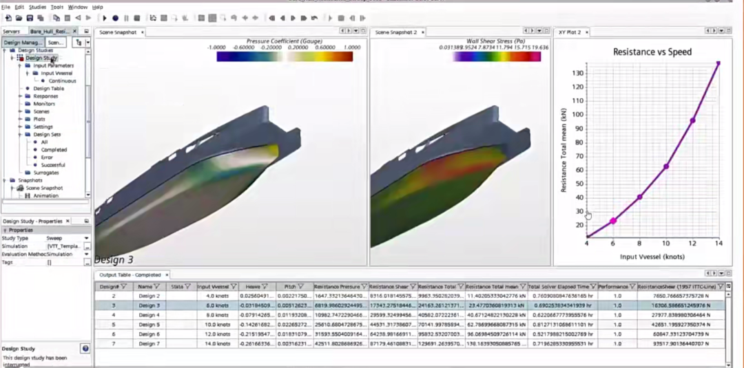Viewport: 744px width, 368px height.
Task: Open the File menu
Action: tap(6, 7)
